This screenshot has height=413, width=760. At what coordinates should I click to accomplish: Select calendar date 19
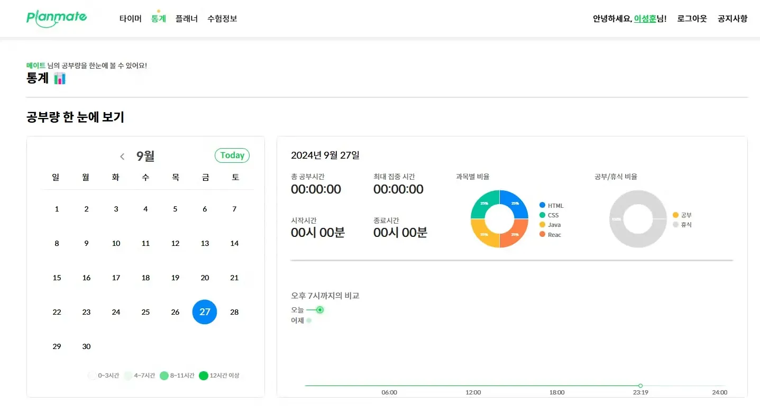click(x=175, y=278)
